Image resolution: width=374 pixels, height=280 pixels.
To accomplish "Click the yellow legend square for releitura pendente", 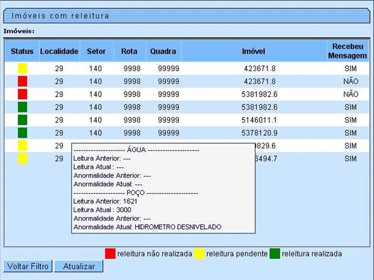I will (199, 254).
